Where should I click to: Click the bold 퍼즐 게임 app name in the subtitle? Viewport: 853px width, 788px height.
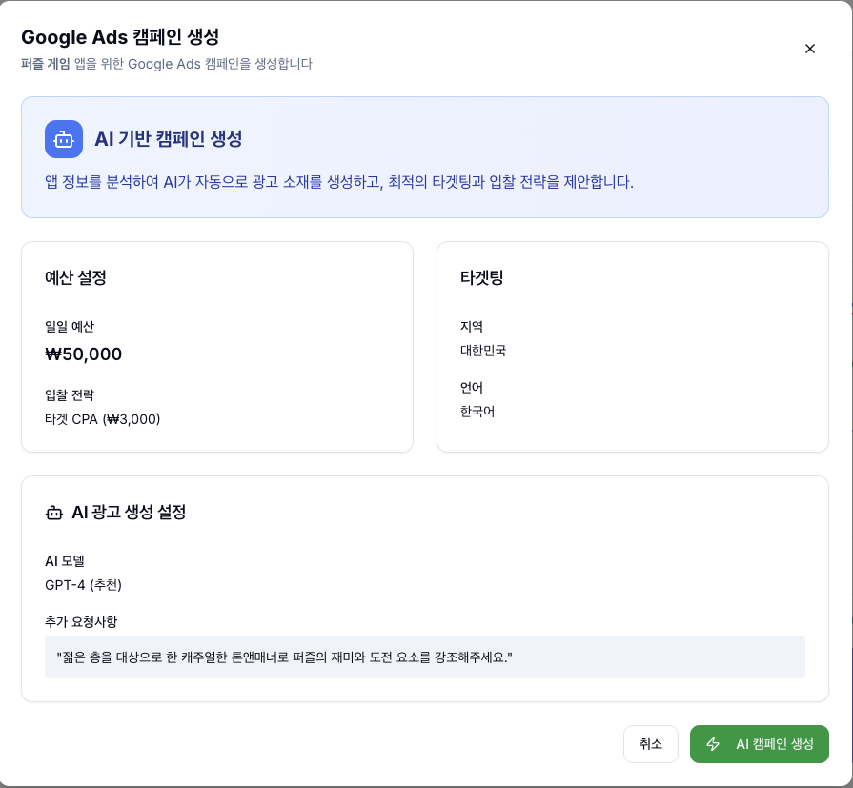(46, 64)
